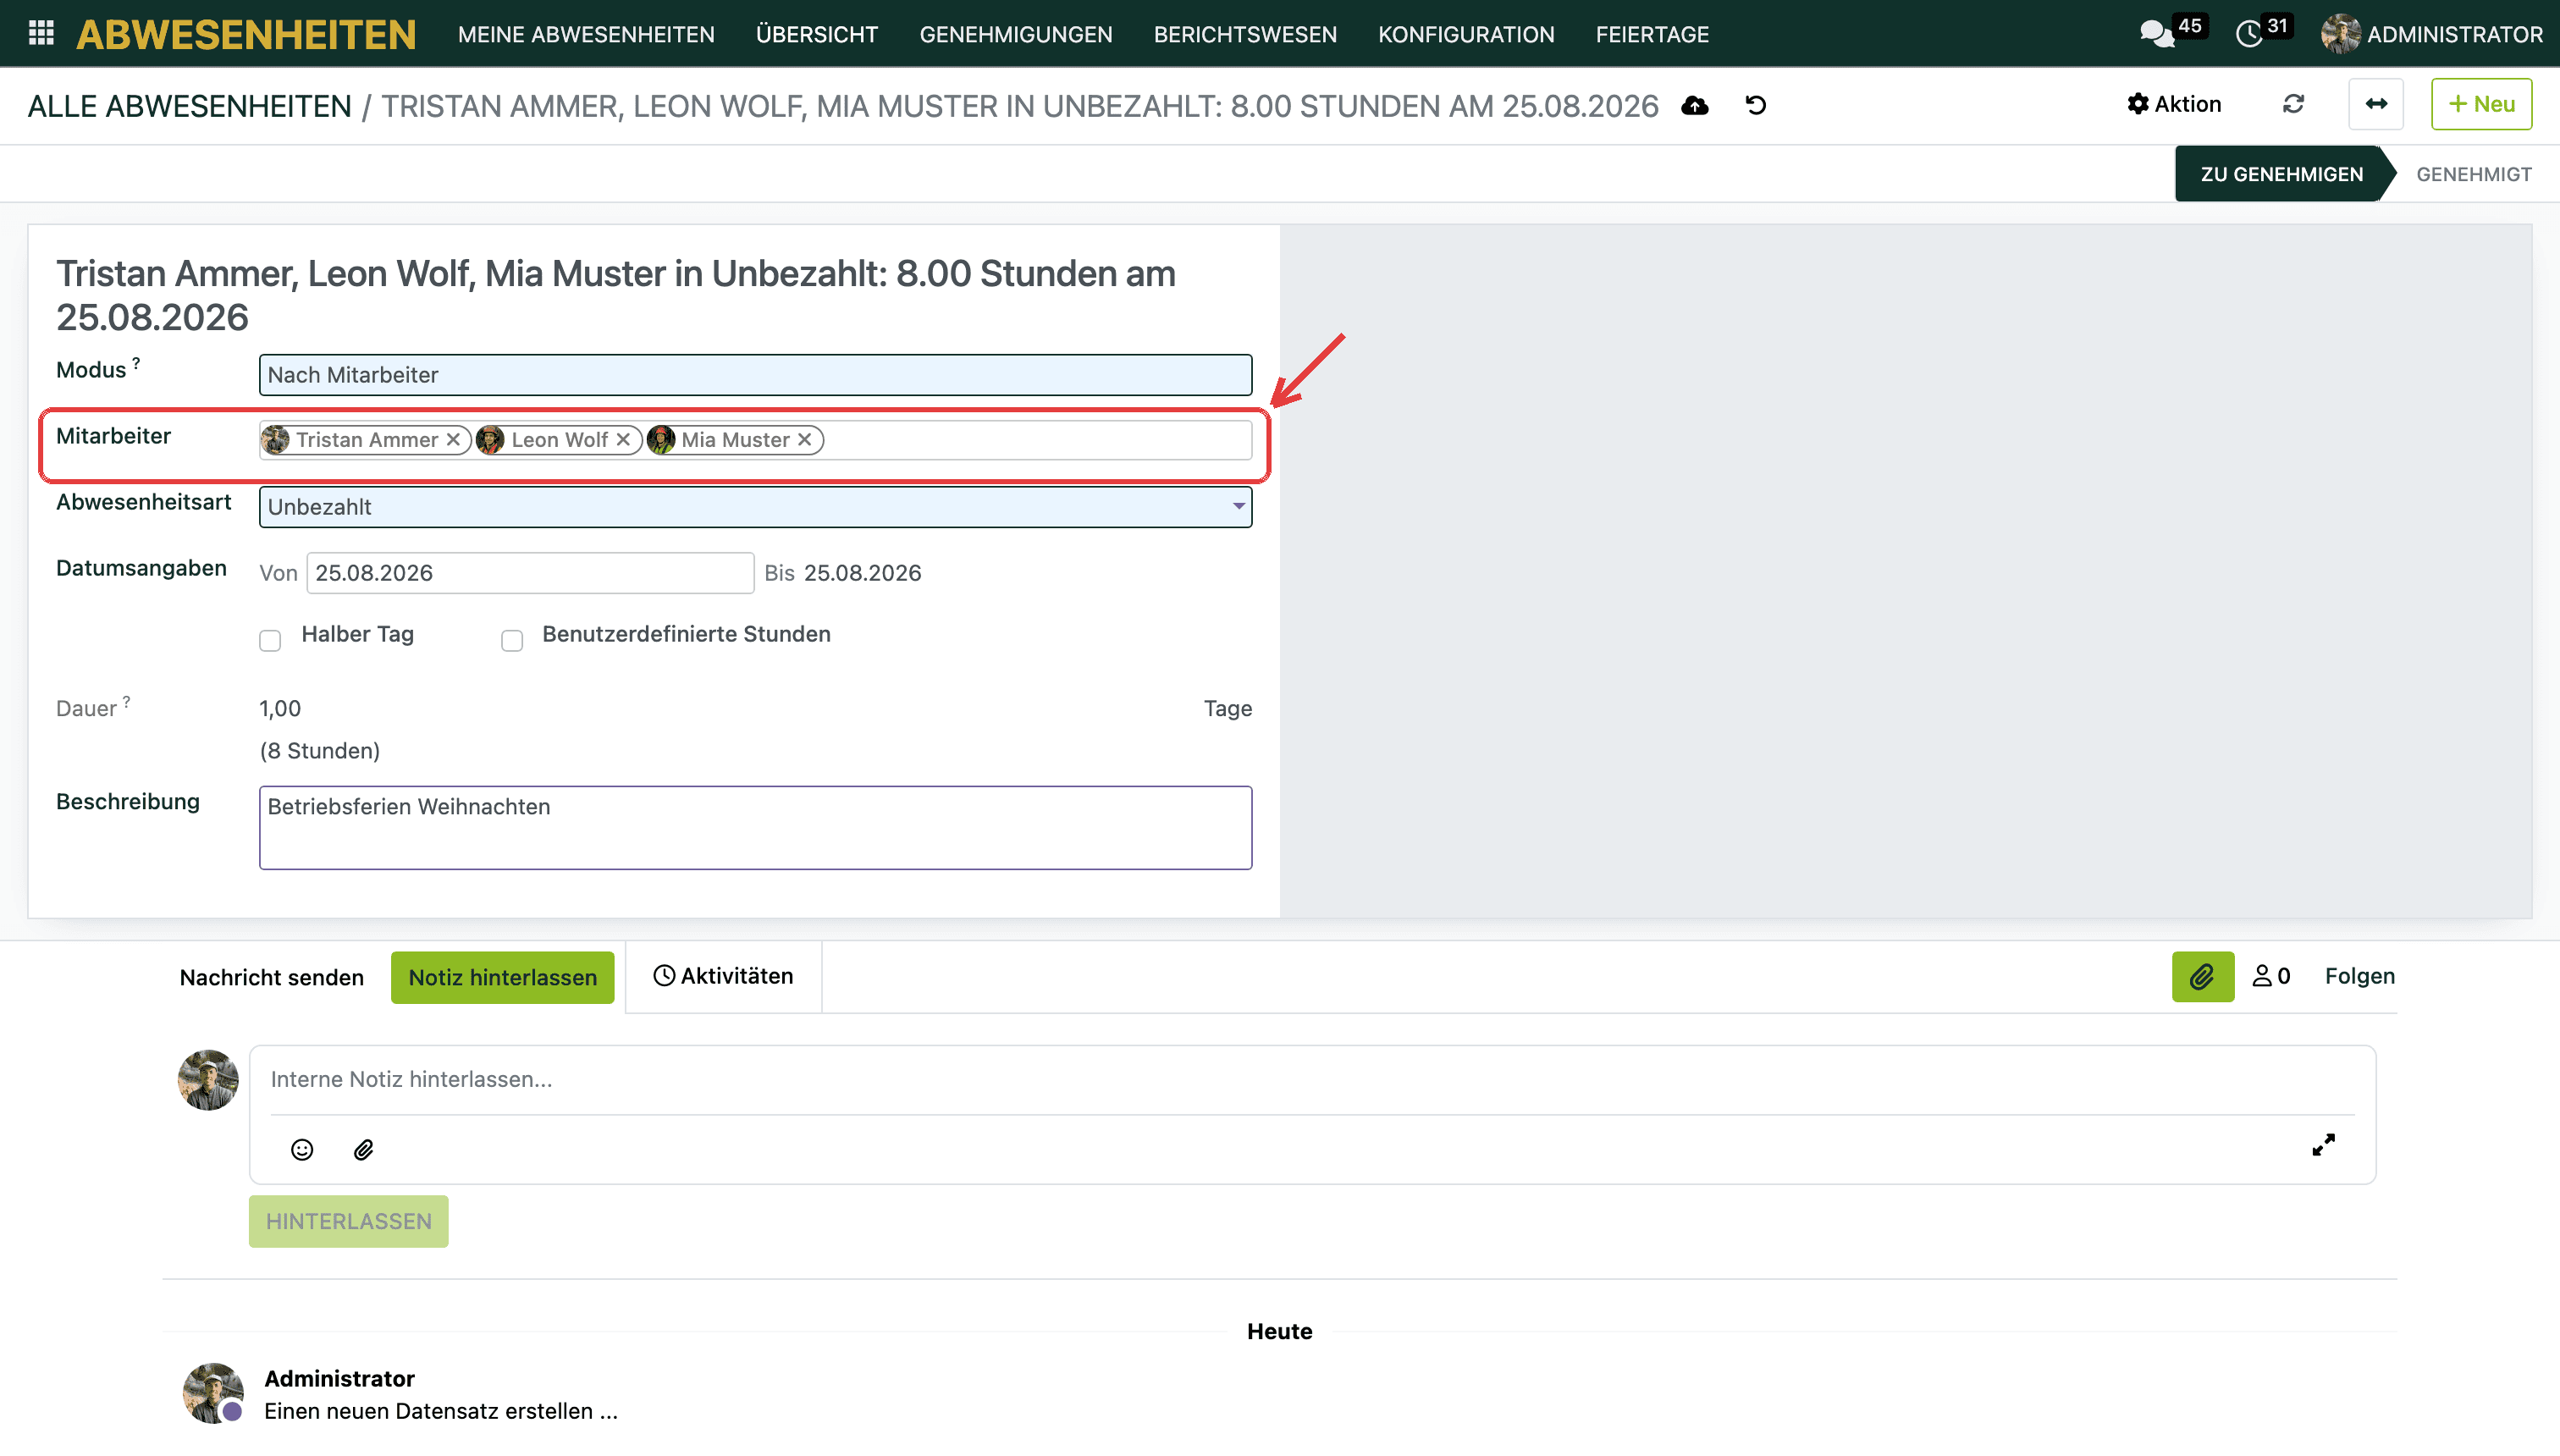Screen dimensions: 2560x1456
Task: Click the Von date field
Action: click(530, 573)
